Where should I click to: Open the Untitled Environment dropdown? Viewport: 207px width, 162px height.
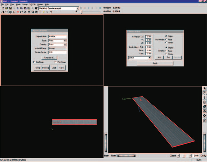[78, 8]
